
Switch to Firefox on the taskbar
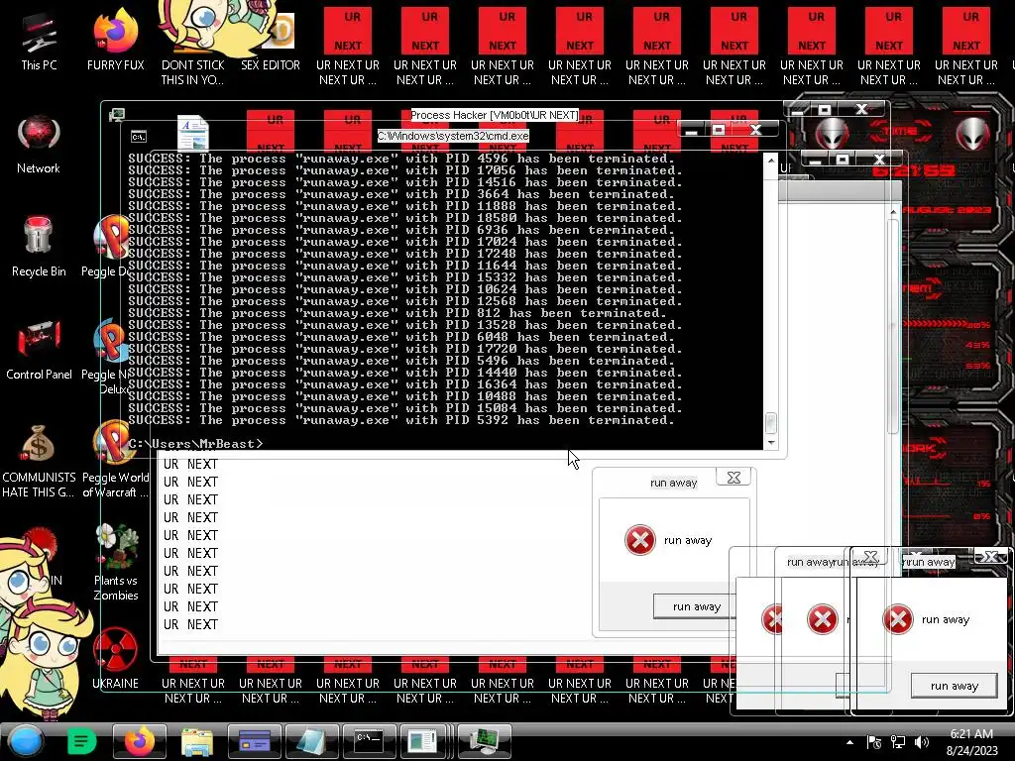tap(139, 741)
